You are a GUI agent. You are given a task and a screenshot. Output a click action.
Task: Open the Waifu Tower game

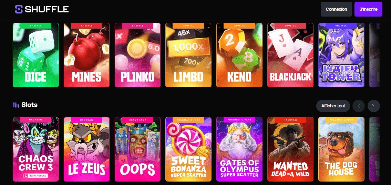coord(341,55)
